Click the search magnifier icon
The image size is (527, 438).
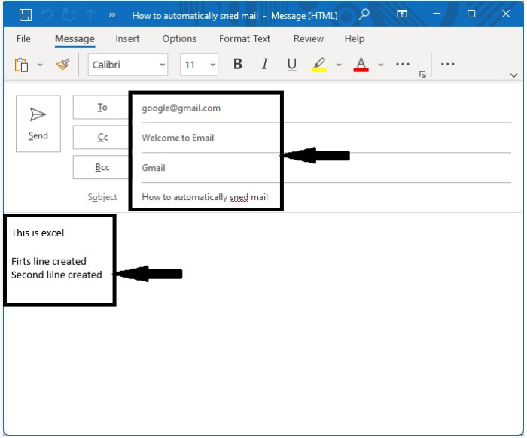[x=364, y=14]
